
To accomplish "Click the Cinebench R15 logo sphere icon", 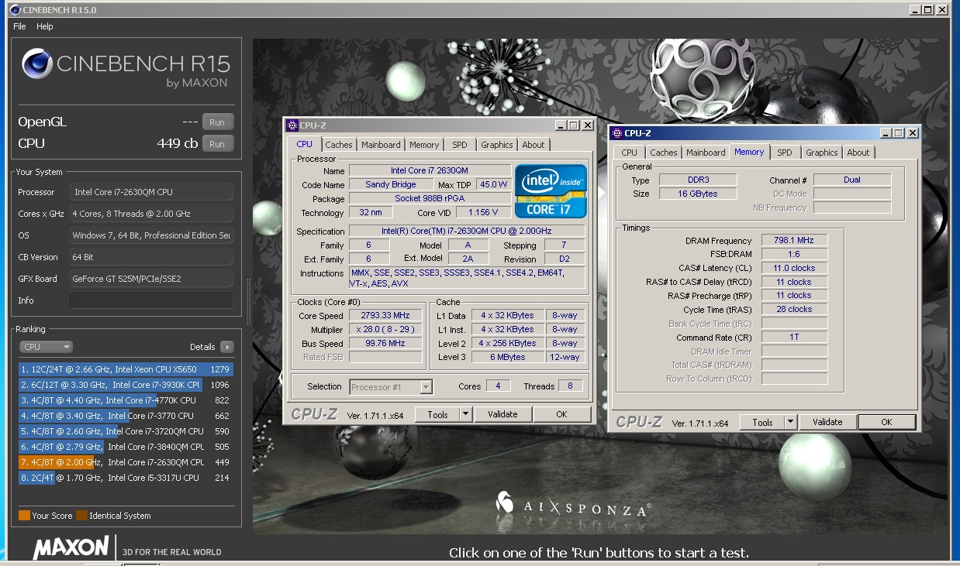I will coord(36,64).
